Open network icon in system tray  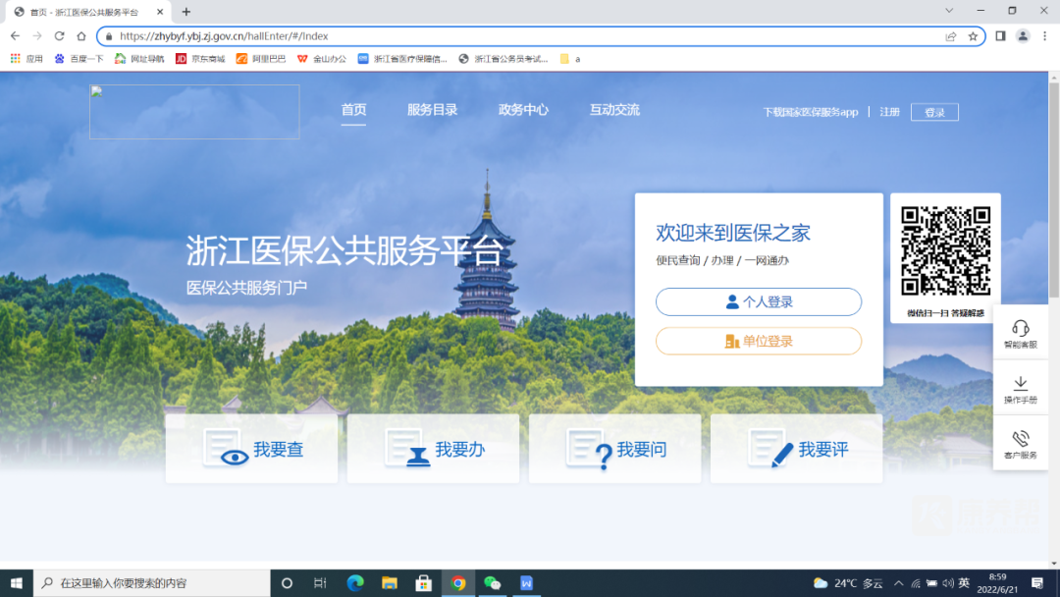tap(916, 583)
